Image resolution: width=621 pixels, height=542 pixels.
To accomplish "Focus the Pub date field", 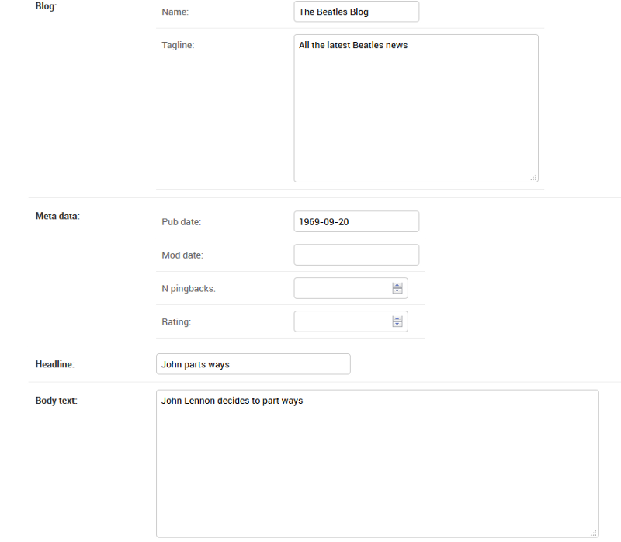I will pos(356,221).
